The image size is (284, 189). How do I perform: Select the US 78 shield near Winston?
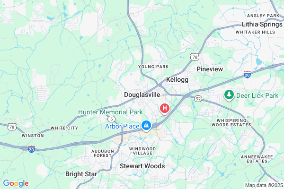coord(12,127)
